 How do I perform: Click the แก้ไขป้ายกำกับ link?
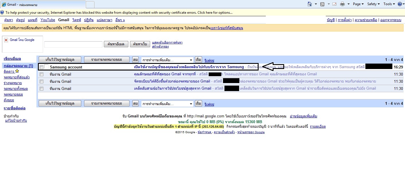[x=16, y=121]
